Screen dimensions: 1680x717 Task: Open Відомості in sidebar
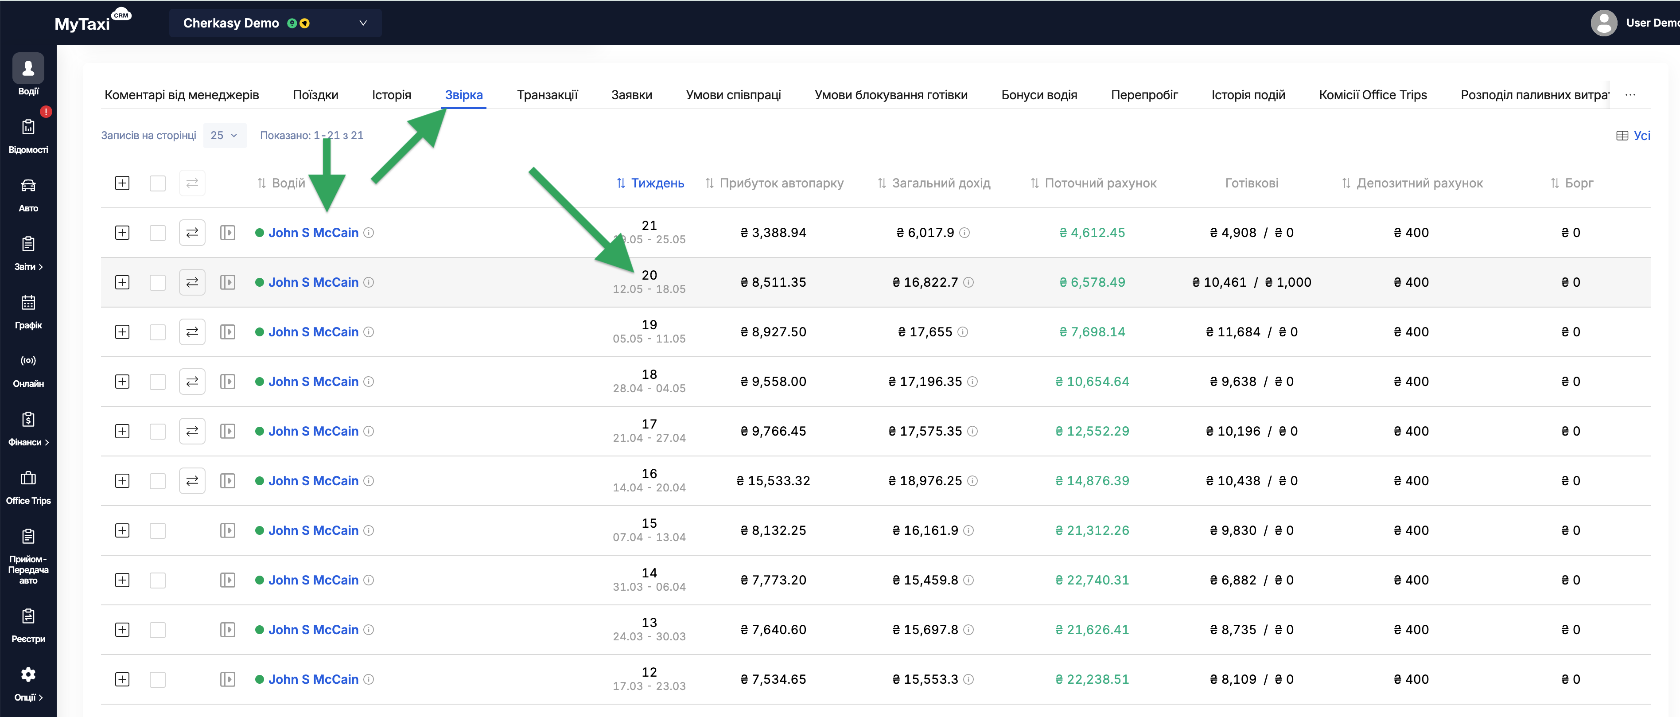pos(28,136)
